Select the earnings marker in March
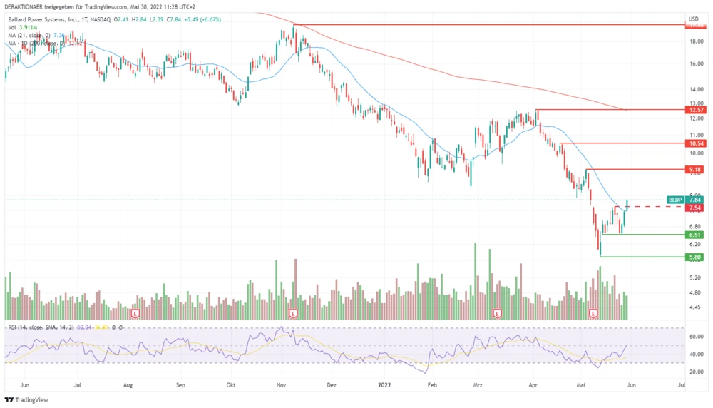This screenshot has height=408, width=713. pos(498,313)
